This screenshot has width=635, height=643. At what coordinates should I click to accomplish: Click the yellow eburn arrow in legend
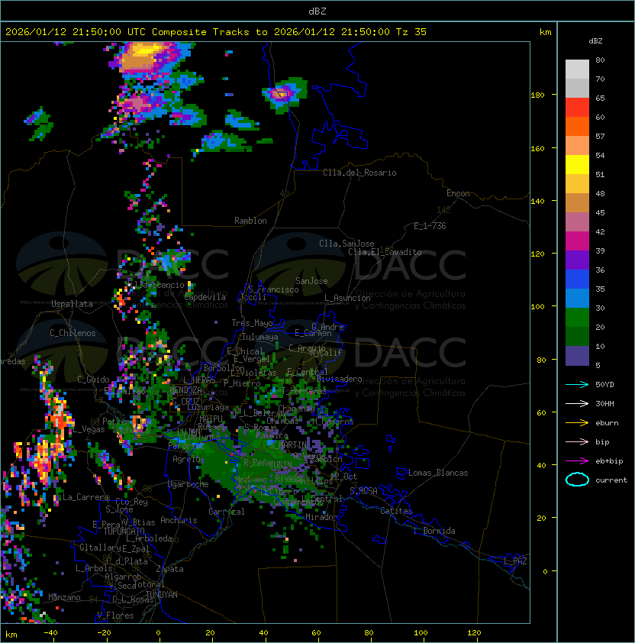pyautogui.click(x=577, y=423)
